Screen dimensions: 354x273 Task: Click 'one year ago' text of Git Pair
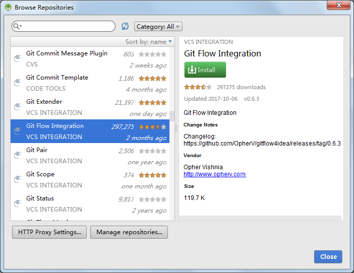pyautogui.click(x=147, y=162)
